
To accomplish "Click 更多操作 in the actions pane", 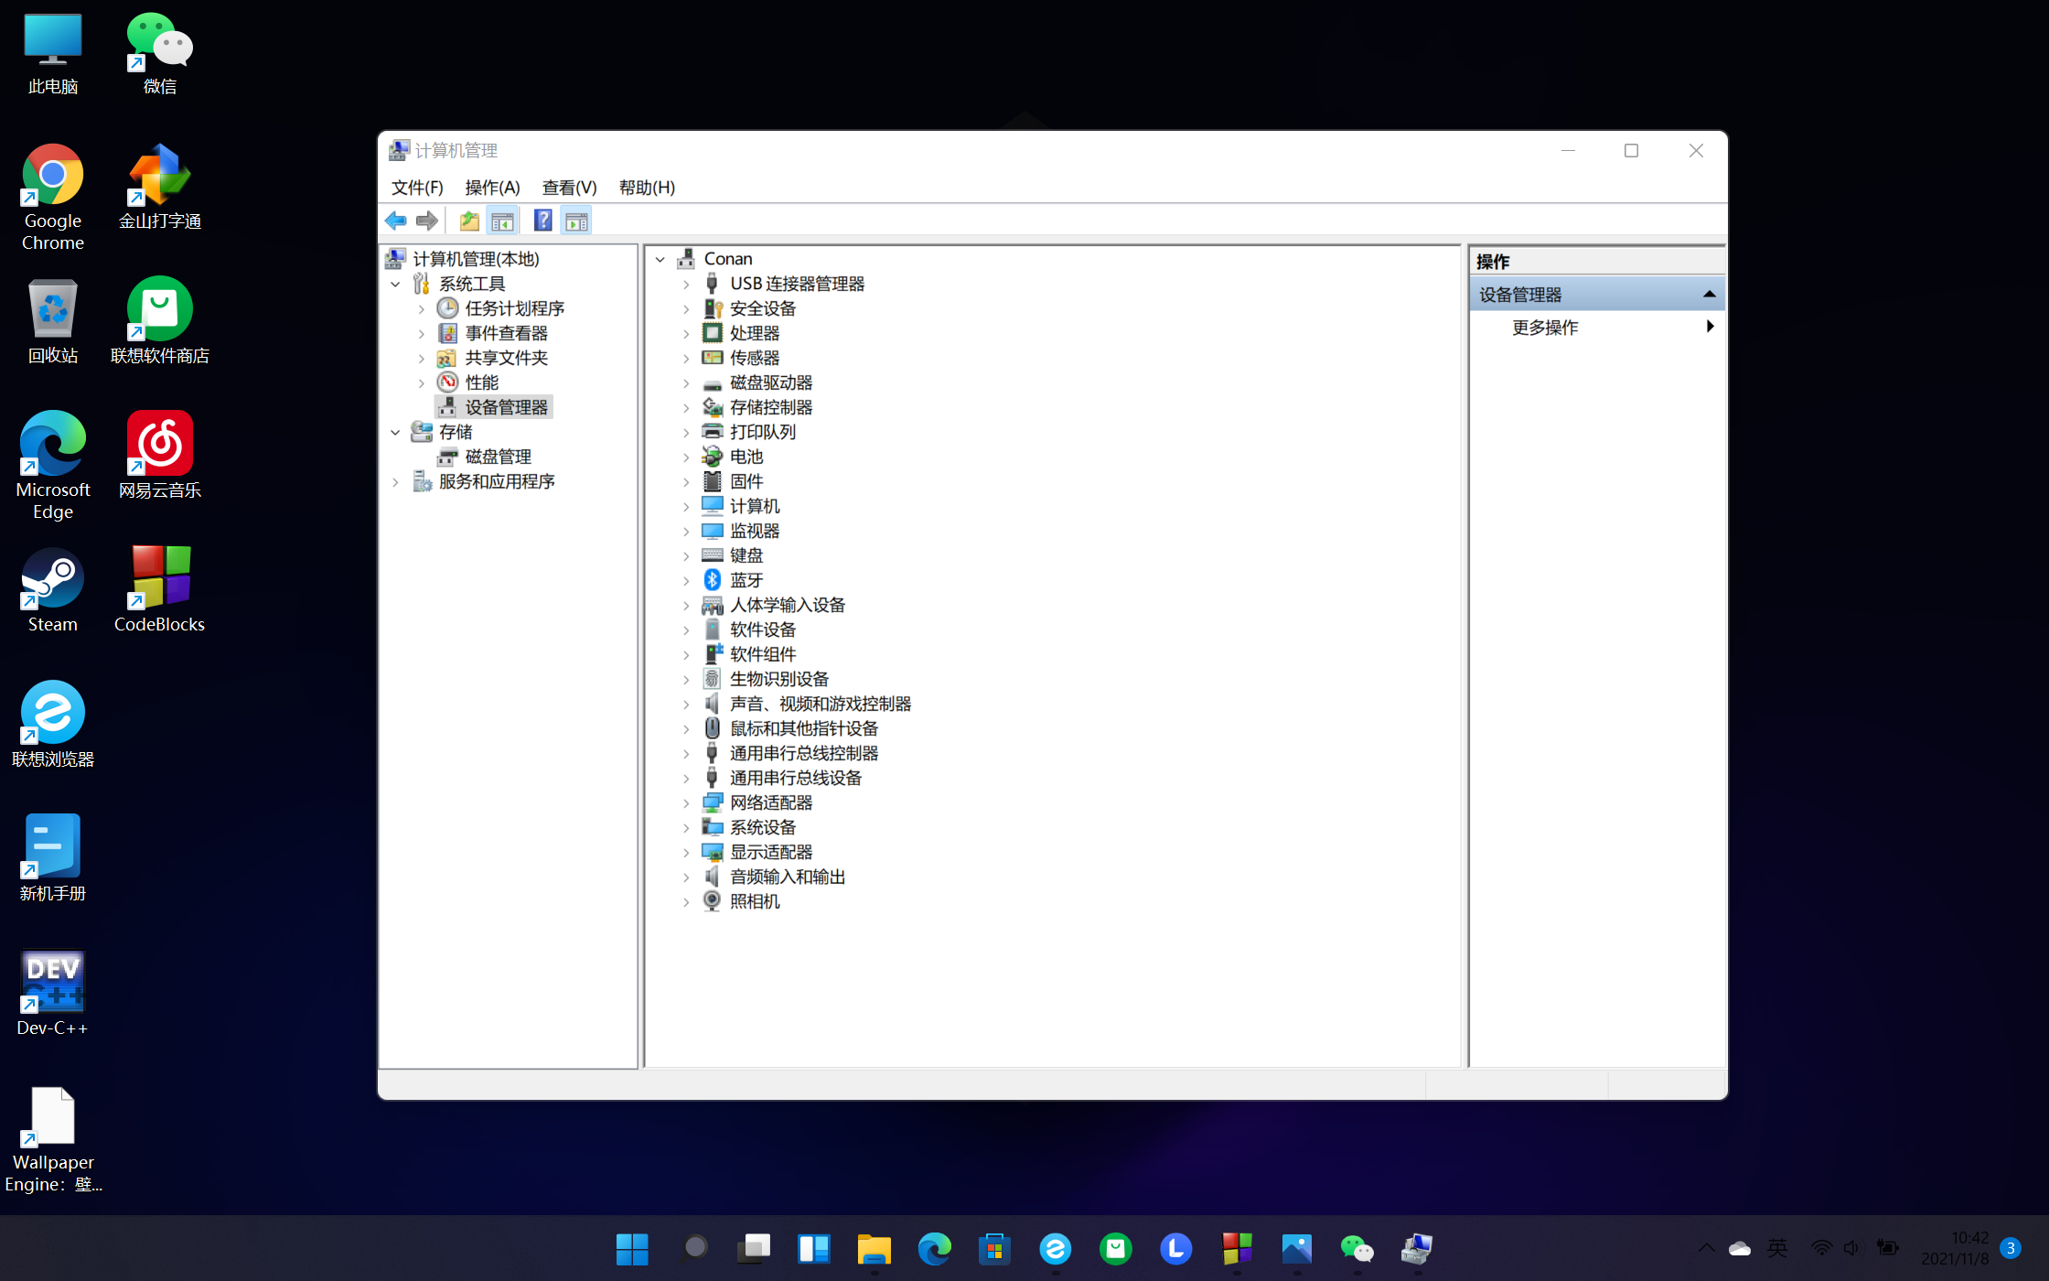I will (x=1545, y=328).
